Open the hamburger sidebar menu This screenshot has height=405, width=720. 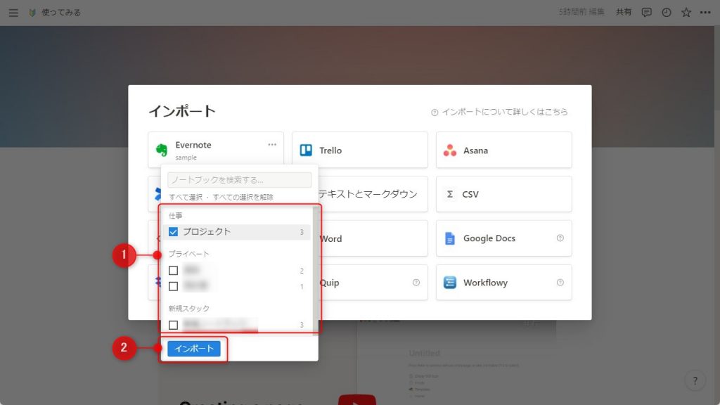(x=13, y=13)
